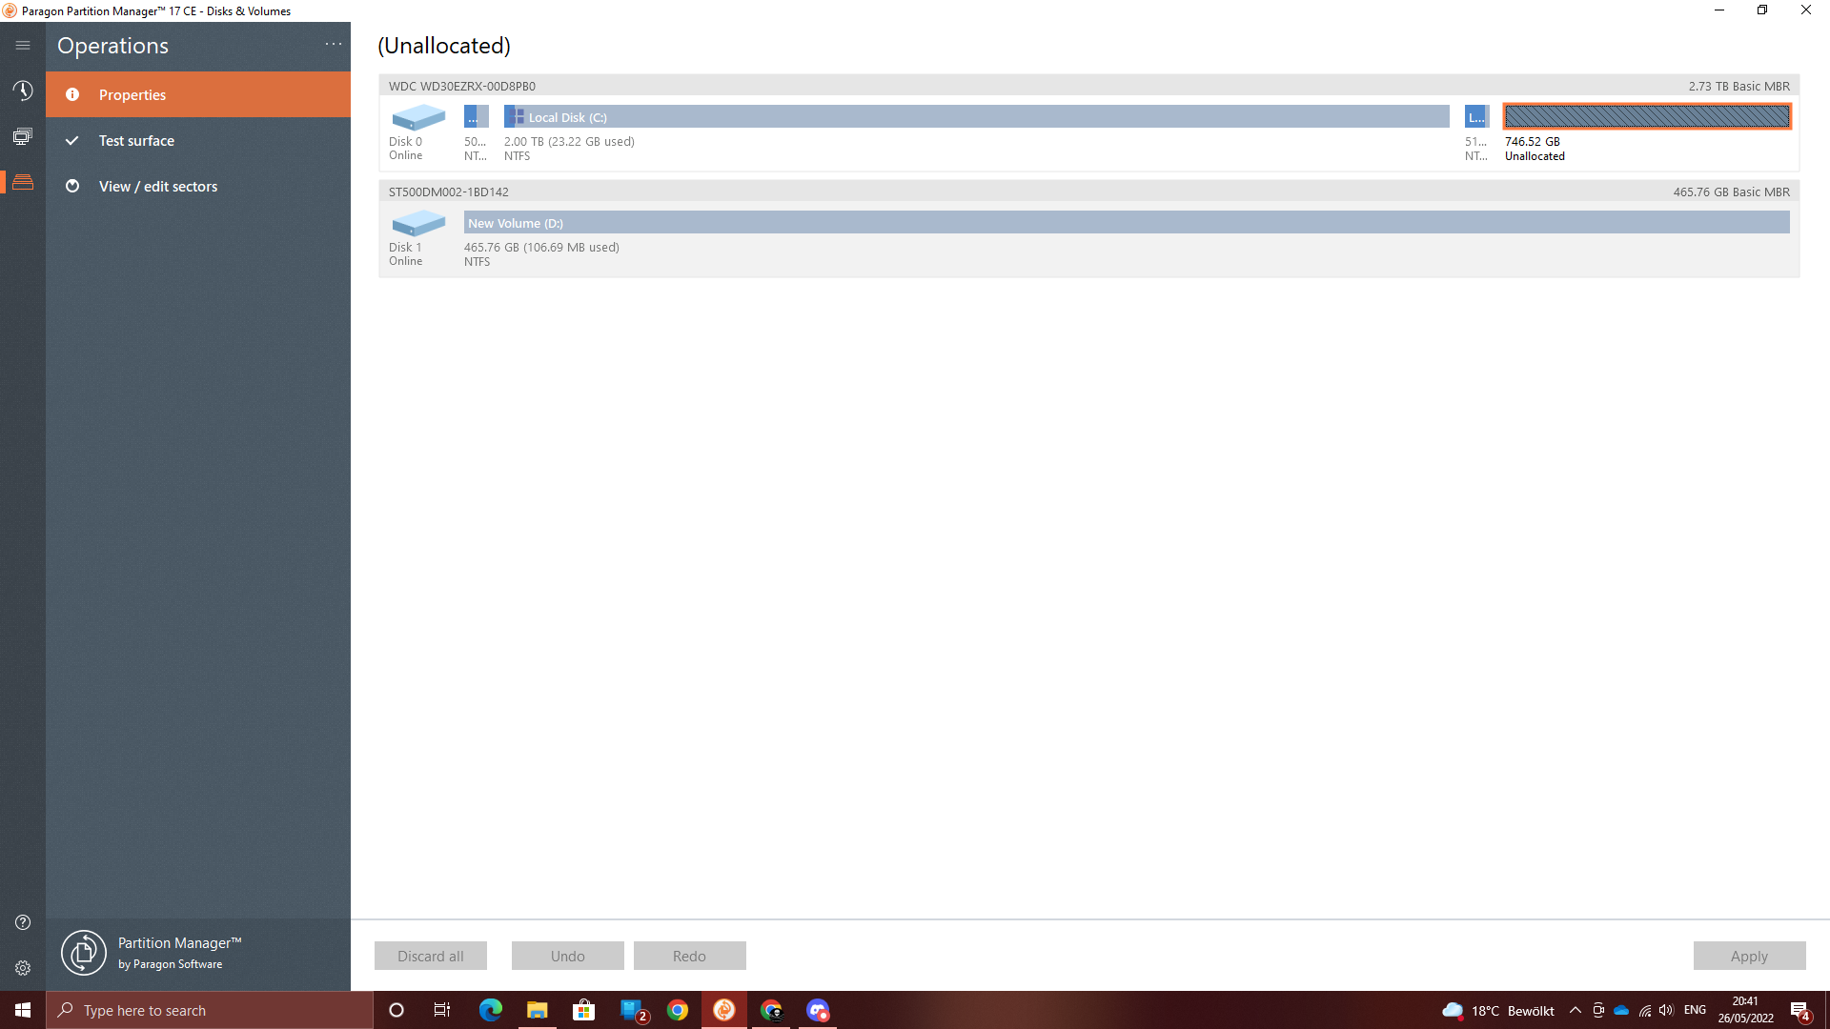This screenshot has width=1830, height=1029.
Task: Click the Discard all button
Action: 431,956
